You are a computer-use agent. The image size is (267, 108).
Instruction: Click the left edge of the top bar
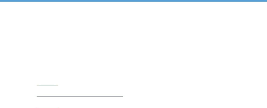click(1, 1)
